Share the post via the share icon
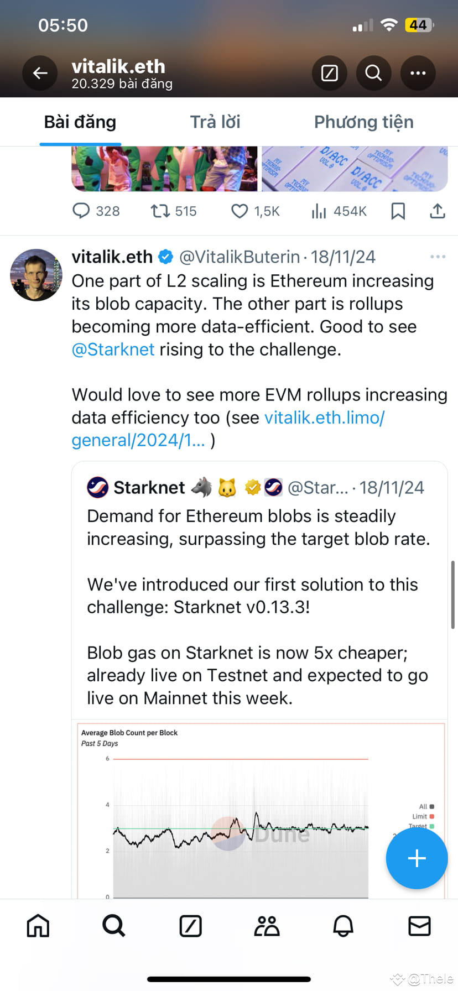The image size is (458, 991). point(438,211)
